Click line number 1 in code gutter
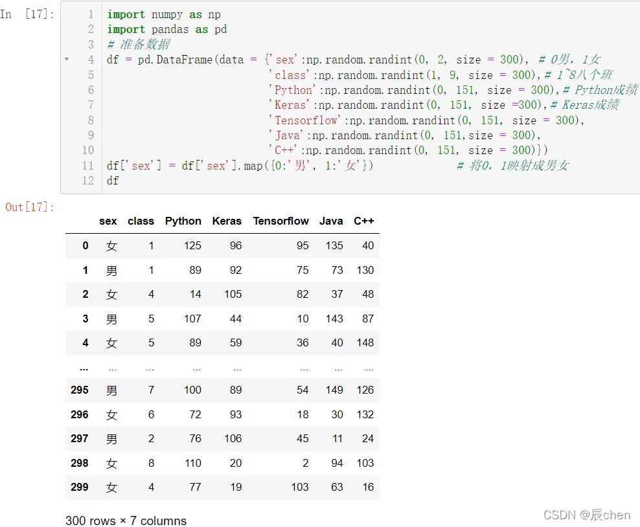Screen dimensions: 640x527 [x=90, y=14]
